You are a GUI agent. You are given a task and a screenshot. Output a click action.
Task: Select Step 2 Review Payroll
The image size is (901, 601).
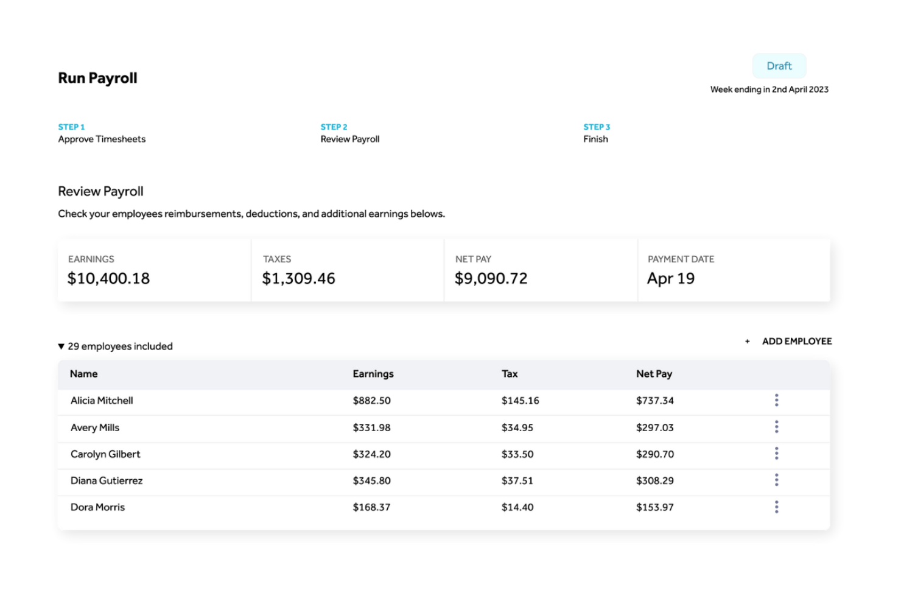350,133
